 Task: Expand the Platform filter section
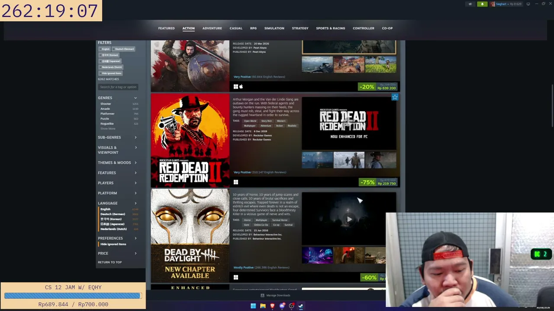click(117, 193)
